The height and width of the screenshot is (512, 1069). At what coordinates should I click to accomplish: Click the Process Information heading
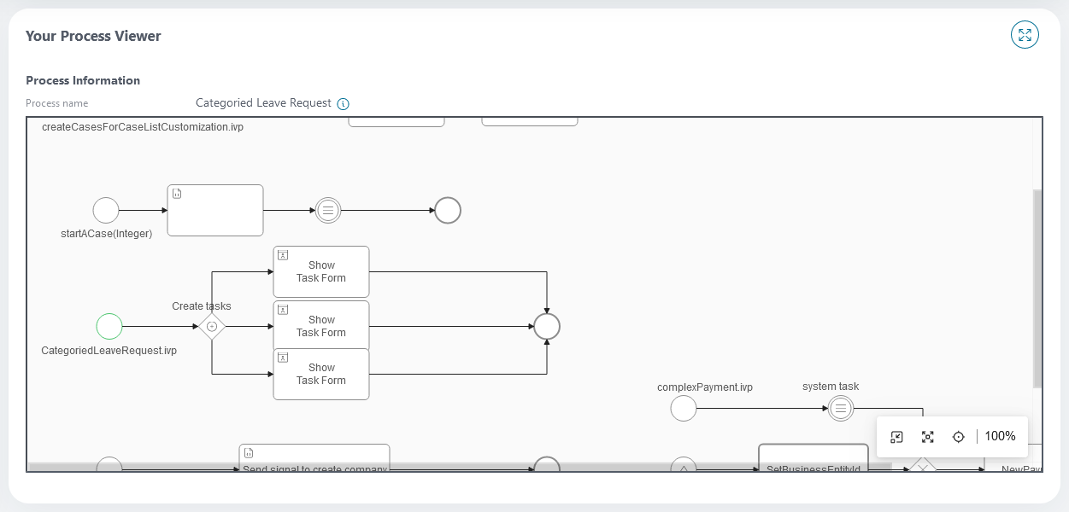[x=83, y=80]
